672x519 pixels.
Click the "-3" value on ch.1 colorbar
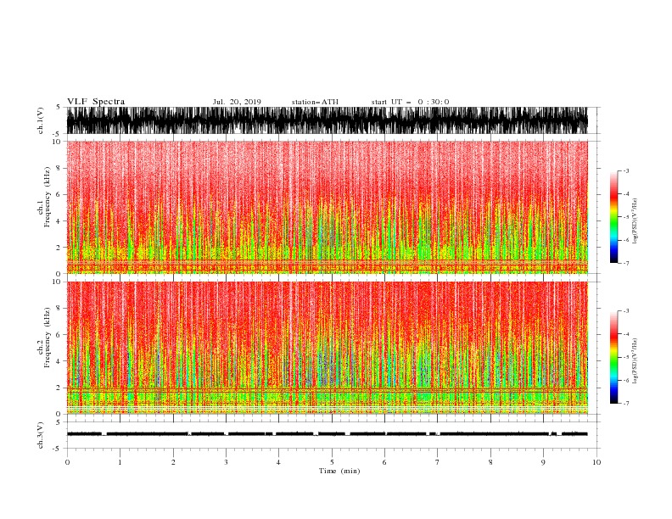click(x=626, y=170)
